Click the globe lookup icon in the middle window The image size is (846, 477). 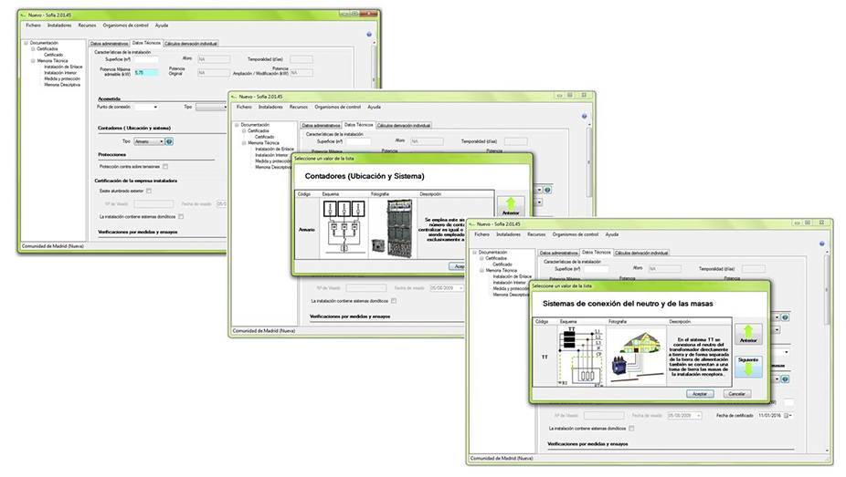click(547, 190)
